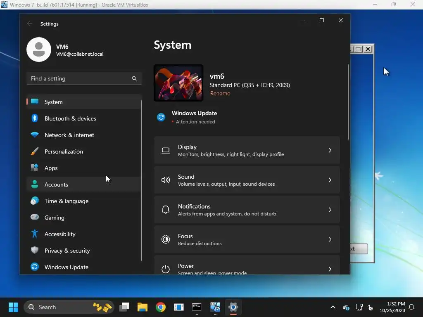The width and height of the screenshot is (423, 317).
Task: Click the vm6 desktop wallpaper thumbnail
Action: (x=178, y=83)
